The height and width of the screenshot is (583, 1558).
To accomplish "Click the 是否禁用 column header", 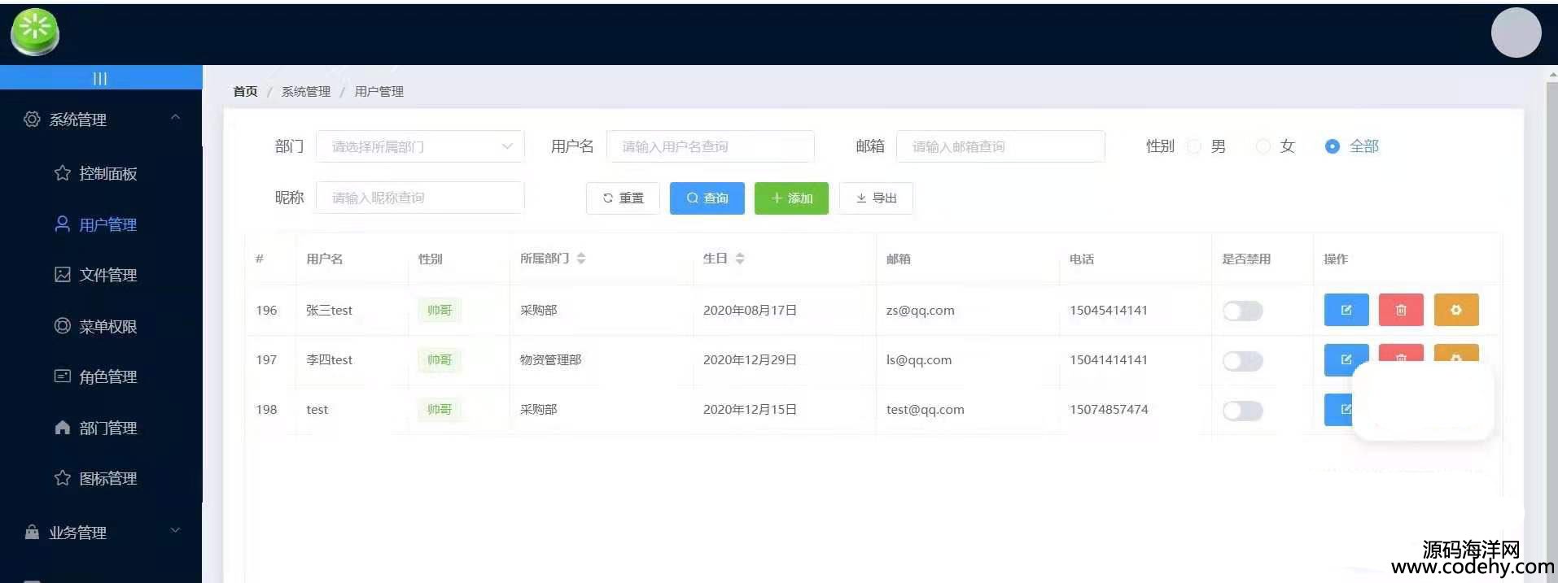I will [1246, 259].
